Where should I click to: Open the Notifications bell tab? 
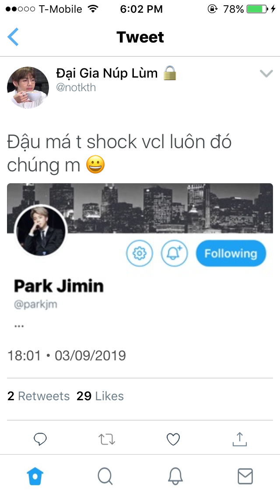point(175,477)
